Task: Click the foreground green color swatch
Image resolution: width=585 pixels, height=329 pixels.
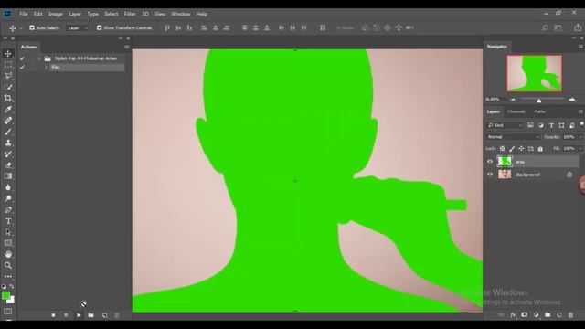Action: tap(5, 296)
